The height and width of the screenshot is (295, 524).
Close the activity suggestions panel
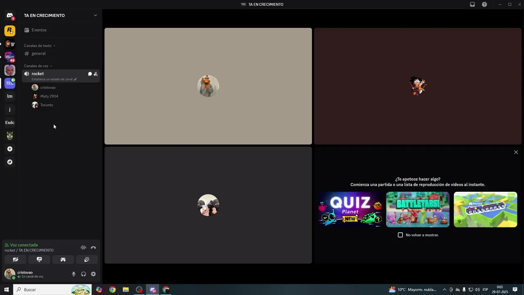516,152
